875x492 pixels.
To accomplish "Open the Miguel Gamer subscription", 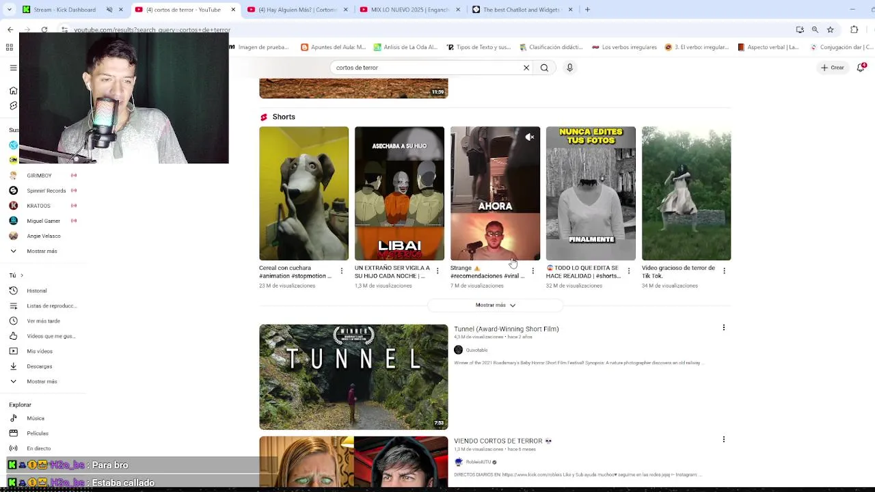I will click(42, 221).
